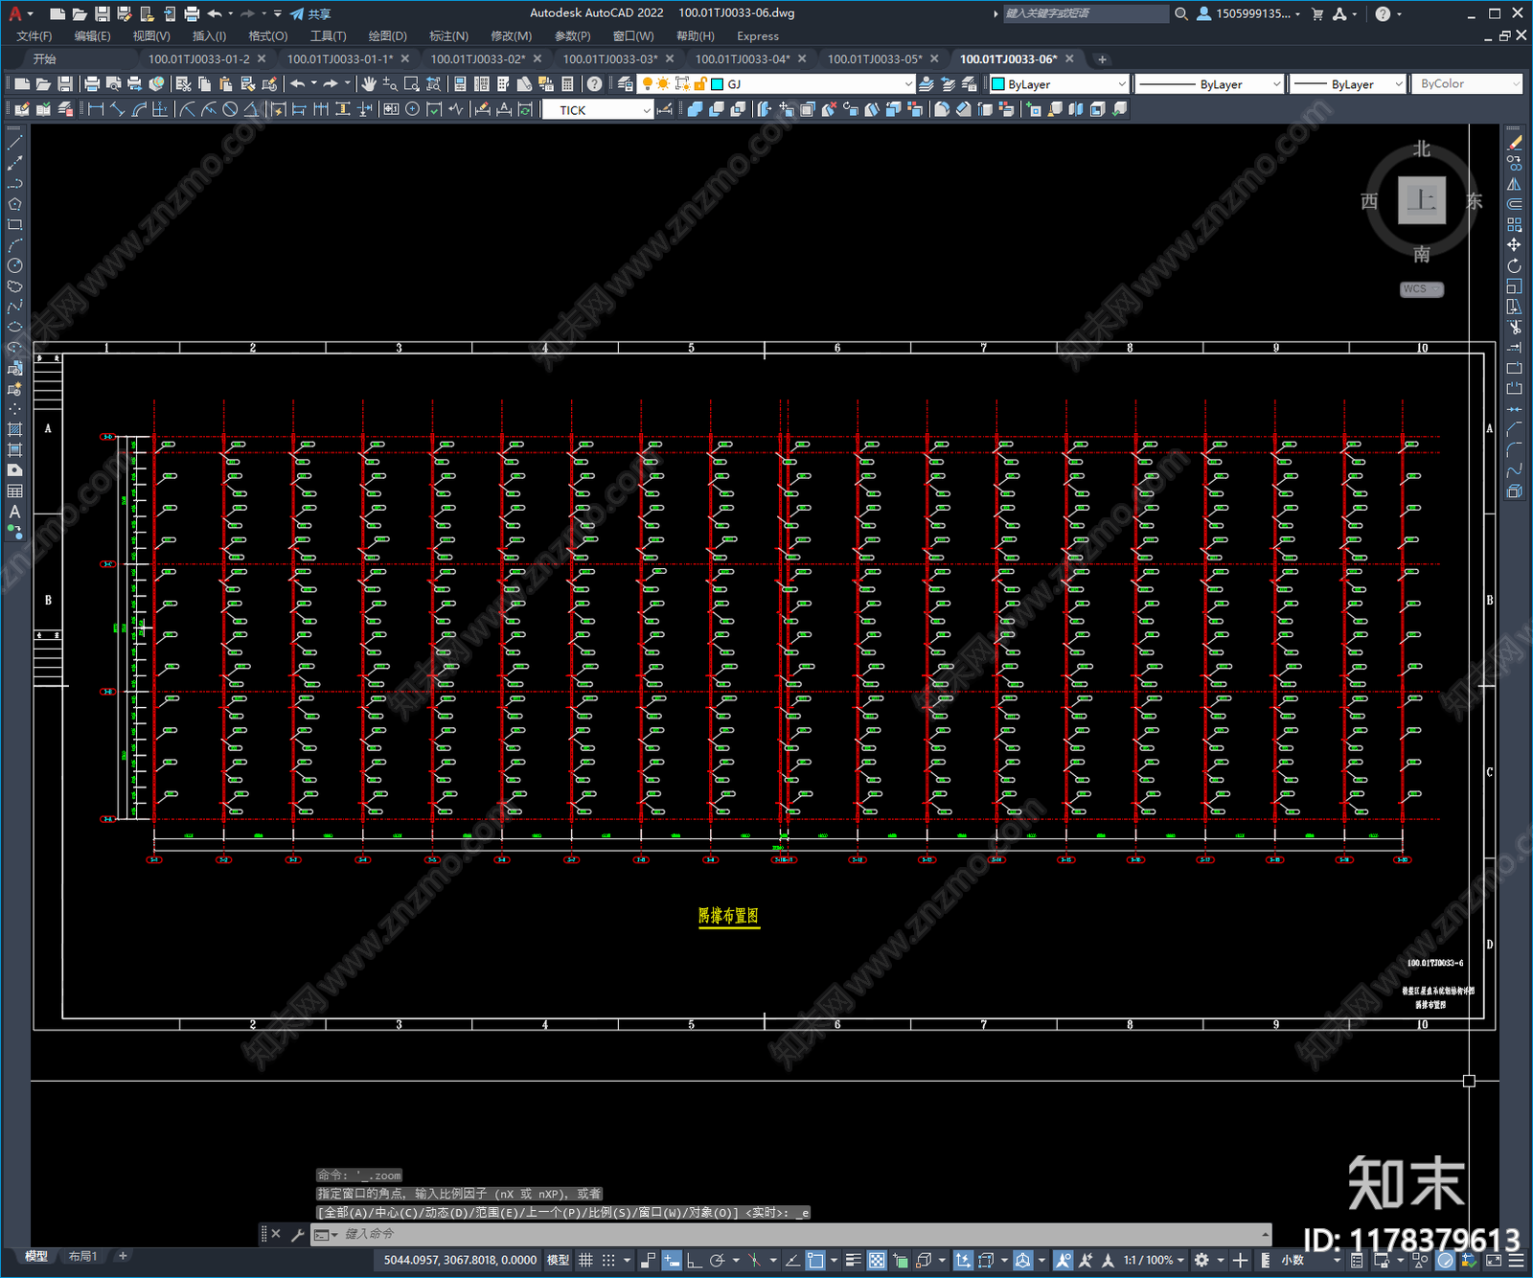Toggle ortho mode in status bar
This screenshot has width=1533, height=1278.
[694, 1260]
